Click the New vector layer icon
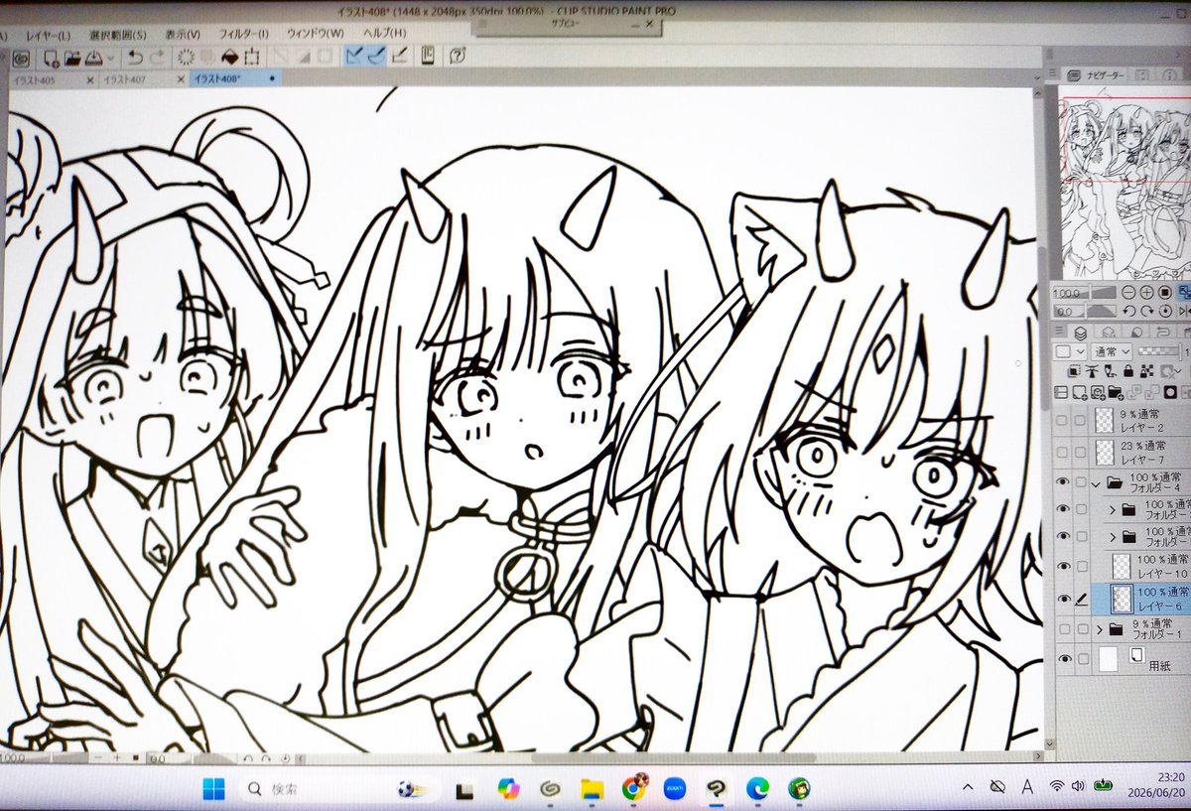This screenshot has height=811, width=1191. pyautogui.click(x=1098, y=393)
